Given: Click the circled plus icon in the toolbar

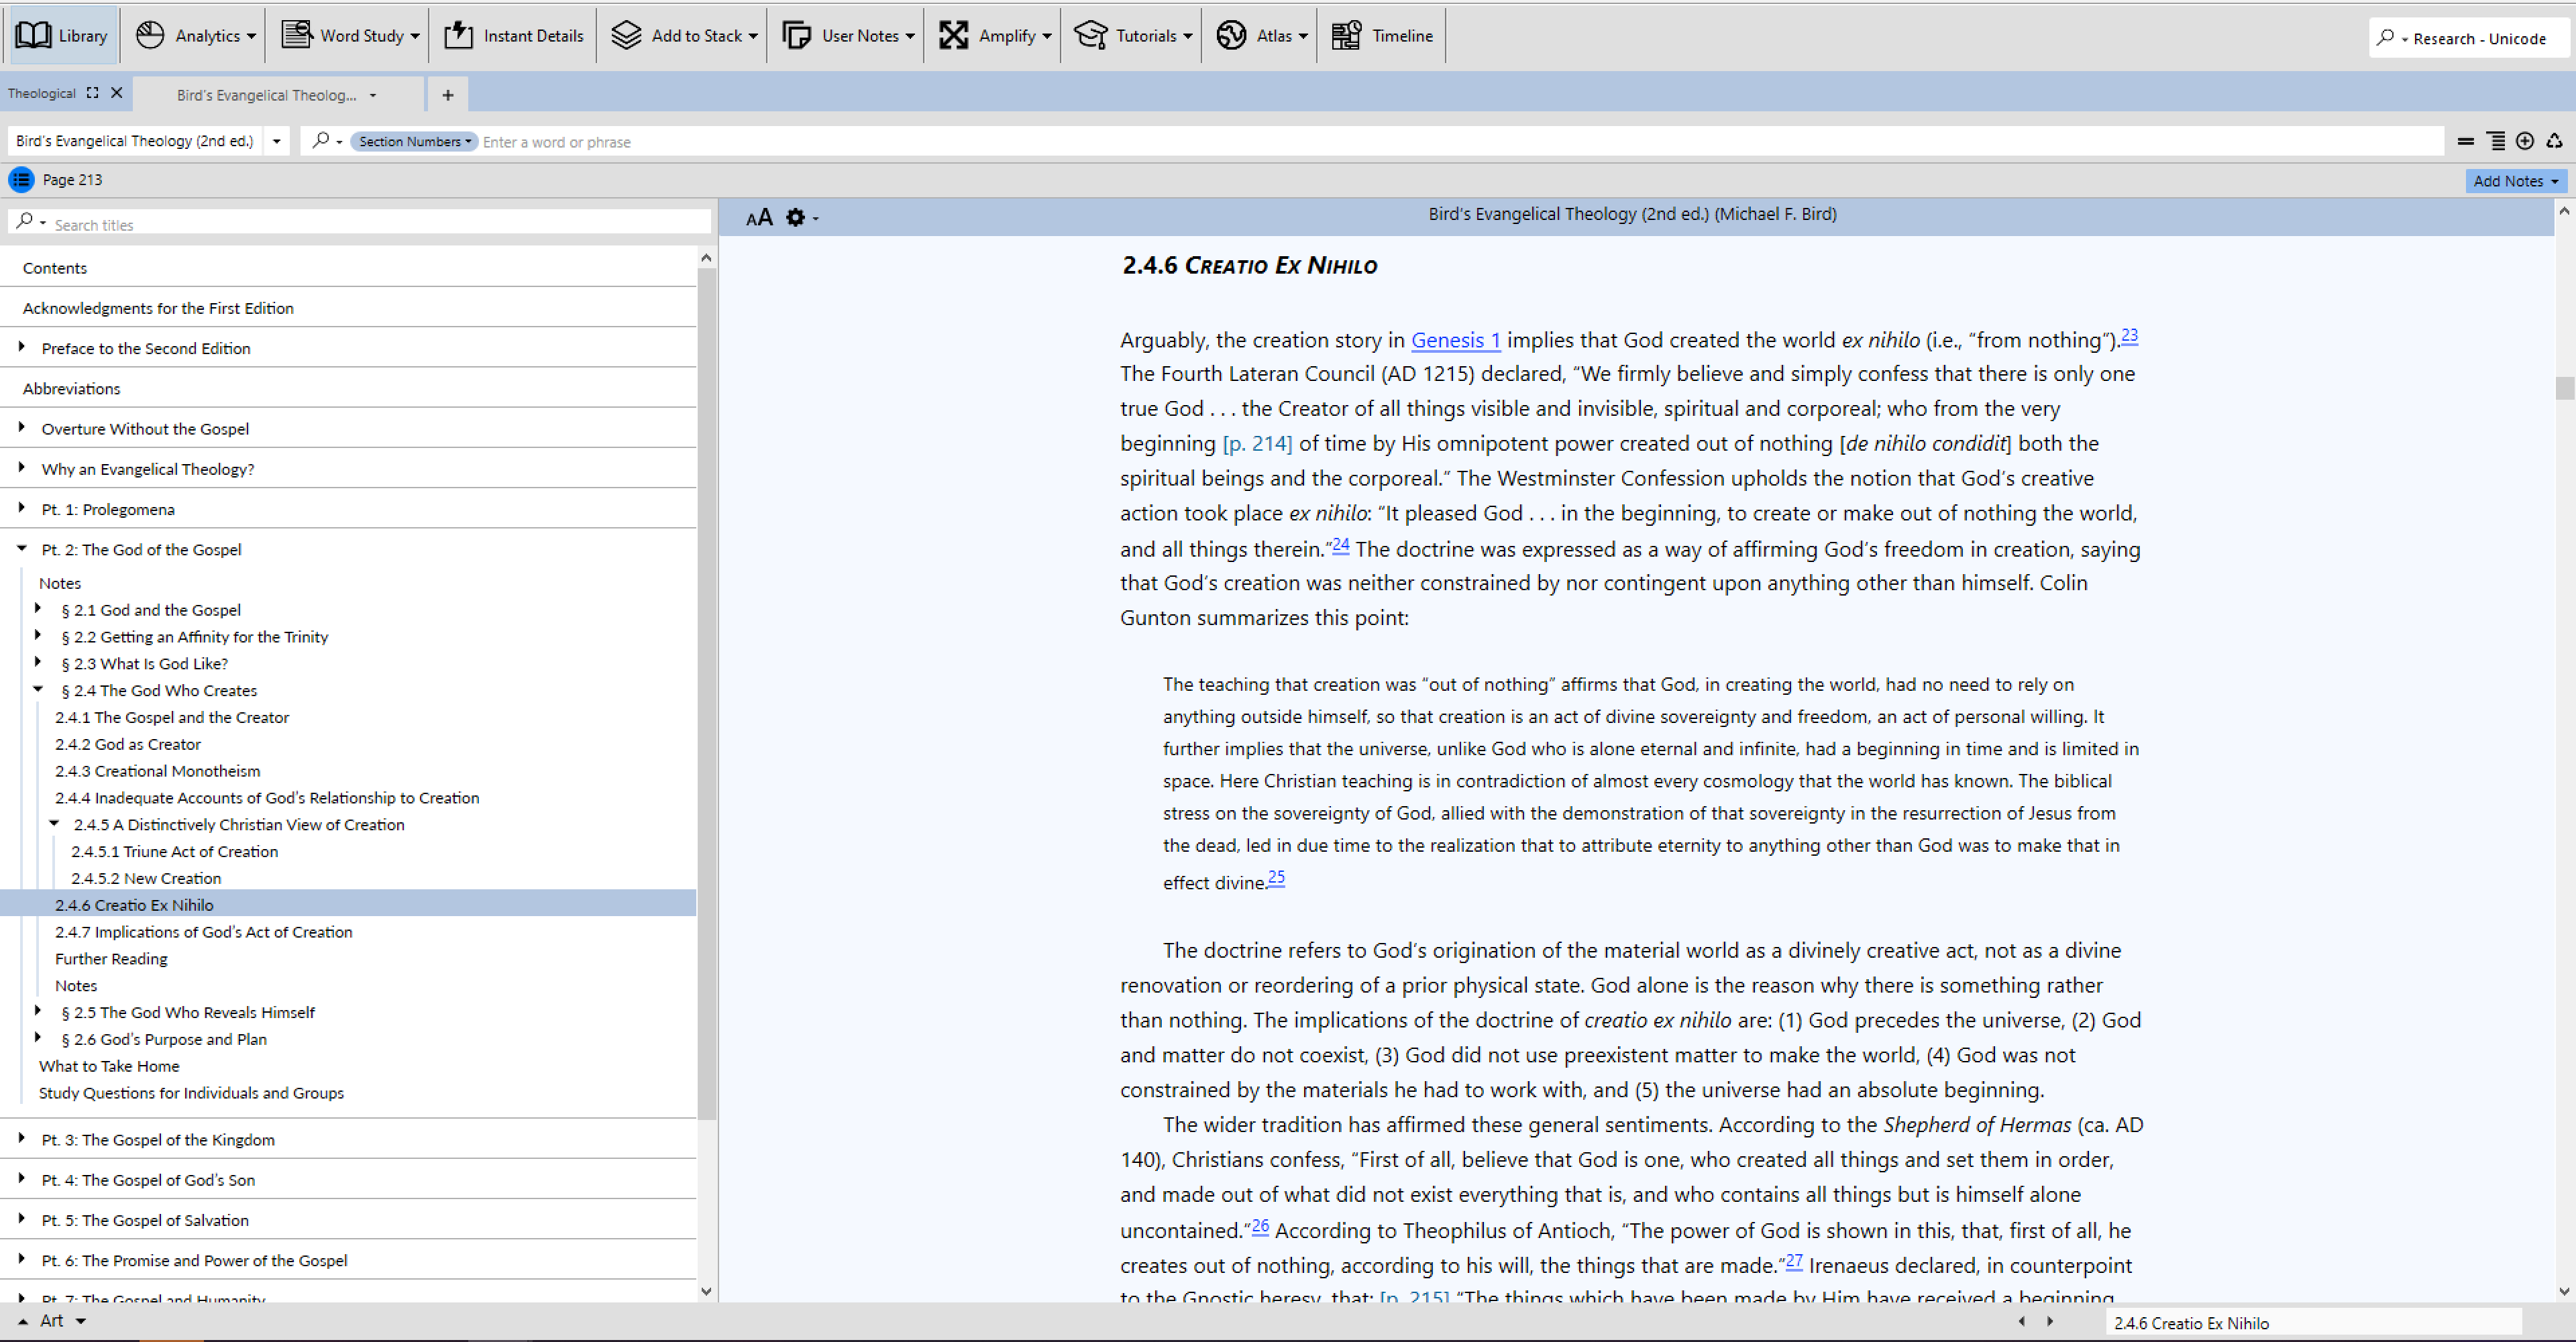Looking at the screenshot, I should tap(2525, 141).
